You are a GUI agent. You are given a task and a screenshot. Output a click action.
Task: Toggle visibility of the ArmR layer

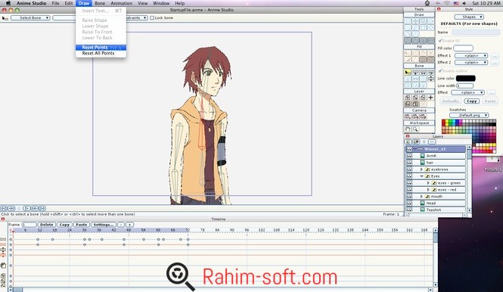click(409, 156)
